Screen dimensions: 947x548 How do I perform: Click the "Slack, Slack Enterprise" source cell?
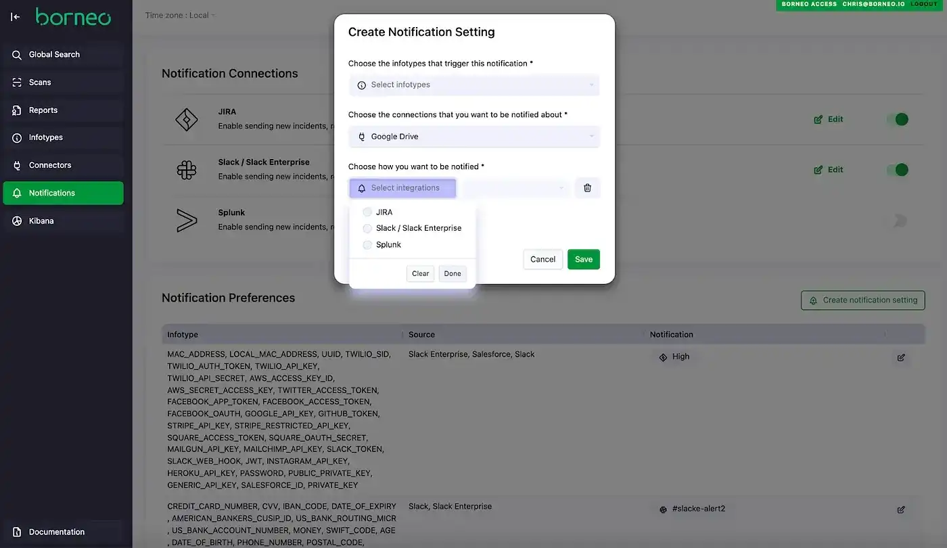pyautogui.click(x=450, y=507)
